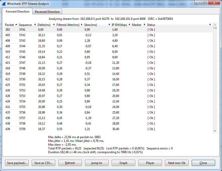Select the Forward Direction tab
The height and width of the screenshot is (171, 222).
click(17, 12)
